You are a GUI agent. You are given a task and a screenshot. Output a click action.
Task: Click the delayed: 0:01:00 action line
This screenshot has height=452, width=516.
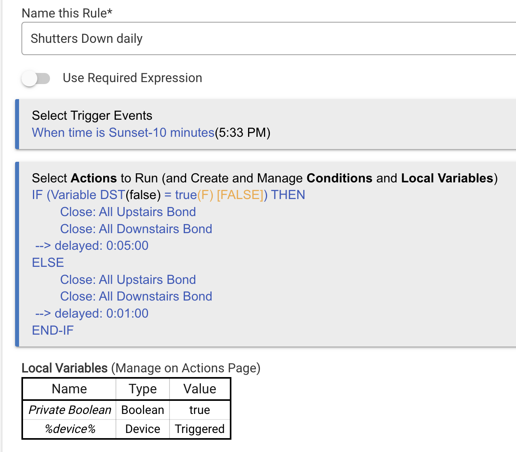[x=92, y=313]
